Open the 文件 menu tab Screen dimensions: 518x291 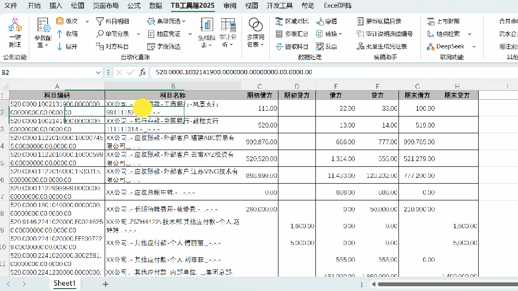11,6
